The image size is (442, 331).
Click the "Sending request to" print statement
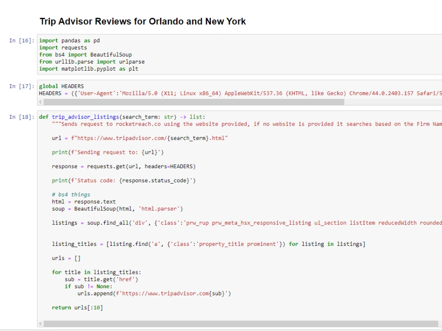point(108,152)
